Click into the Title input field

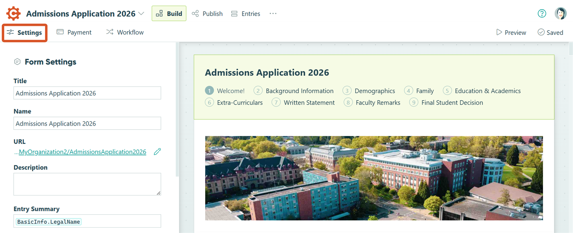pos(87,93)
